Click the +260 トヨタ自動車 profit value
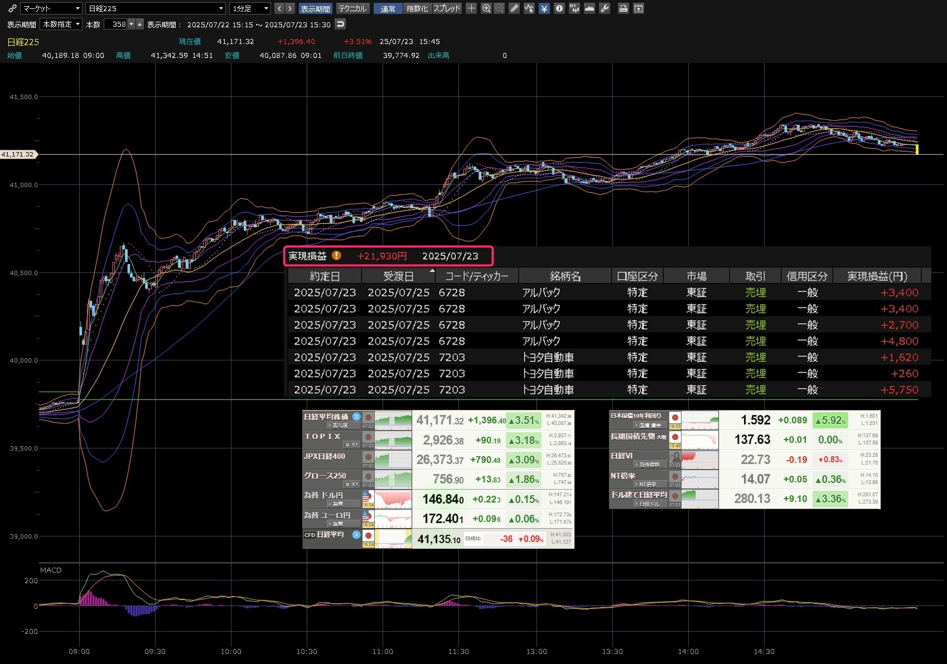This screenshot has height=664, width=947. 904,374
